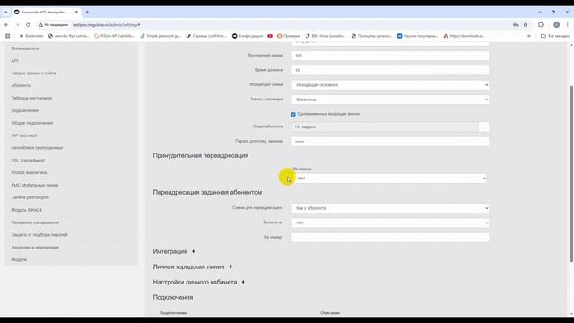
Task: Click the ring time field with 10
Action: [390, 70]
